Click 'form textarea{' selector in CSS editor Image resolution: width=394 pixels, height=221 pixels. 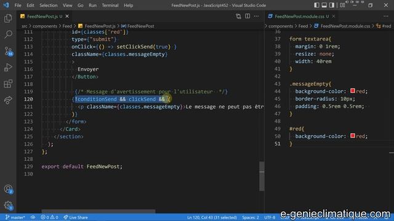[310, 39]
